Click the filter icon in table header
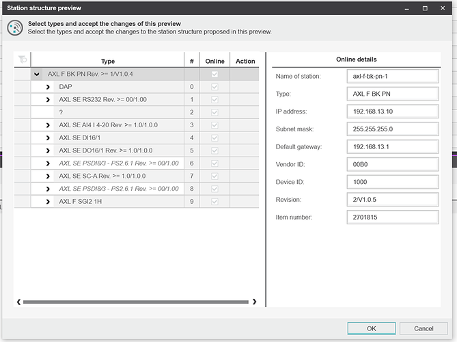 (x=22, y=60)
